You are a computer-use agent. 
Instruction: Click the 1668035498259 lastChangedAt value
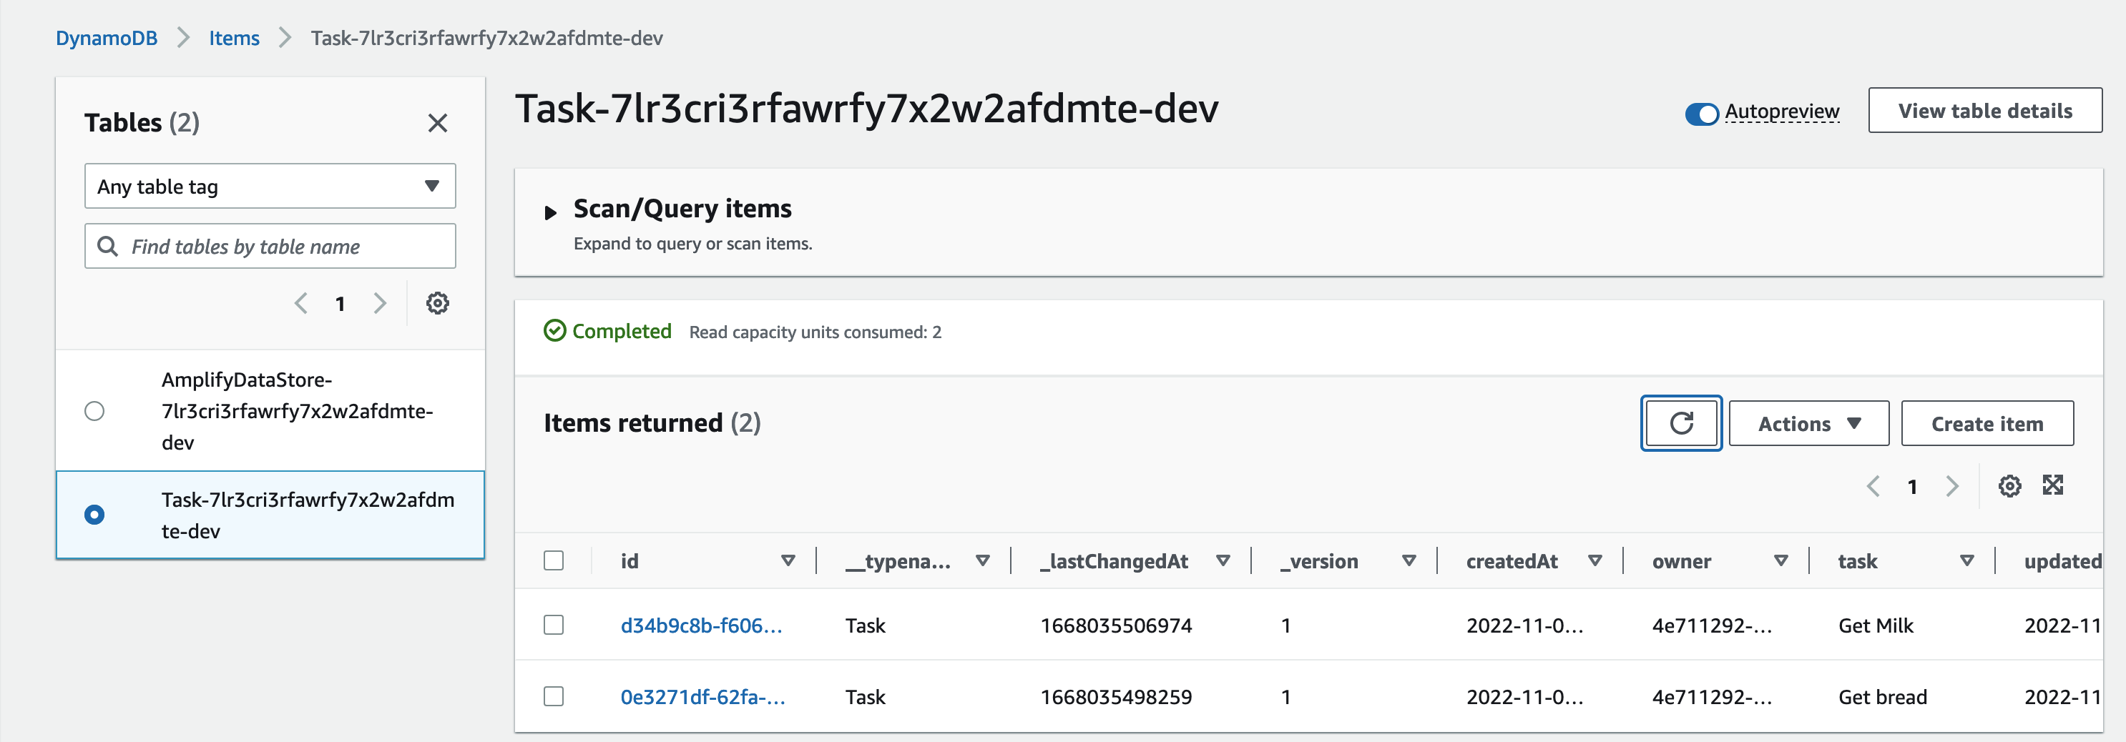[1116, 698]
